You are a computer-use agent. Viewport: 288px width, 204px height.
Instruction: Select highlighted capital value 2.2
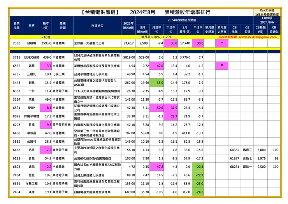[46, 167]
